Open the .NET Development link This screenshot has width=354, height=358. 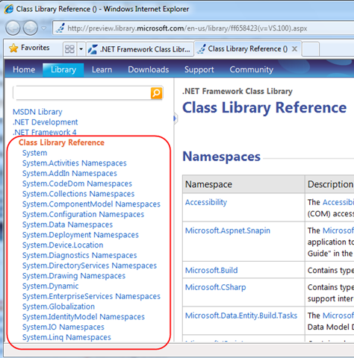46,122
